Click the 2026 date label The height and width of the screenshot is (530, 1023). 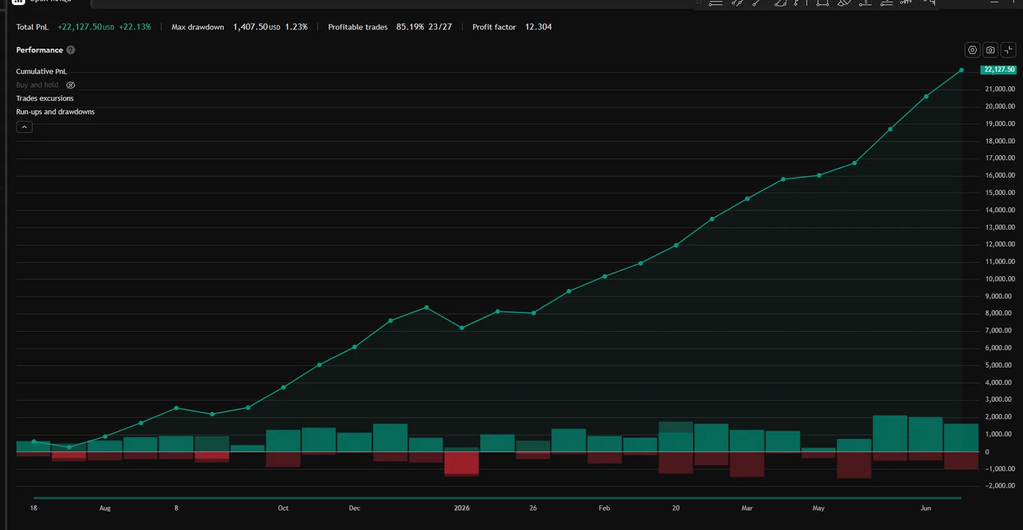pos(462,508)
